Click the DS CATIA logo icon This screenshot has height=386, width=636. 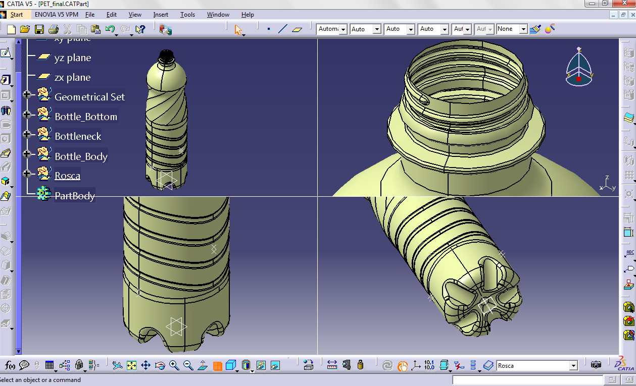pos(625,364)
